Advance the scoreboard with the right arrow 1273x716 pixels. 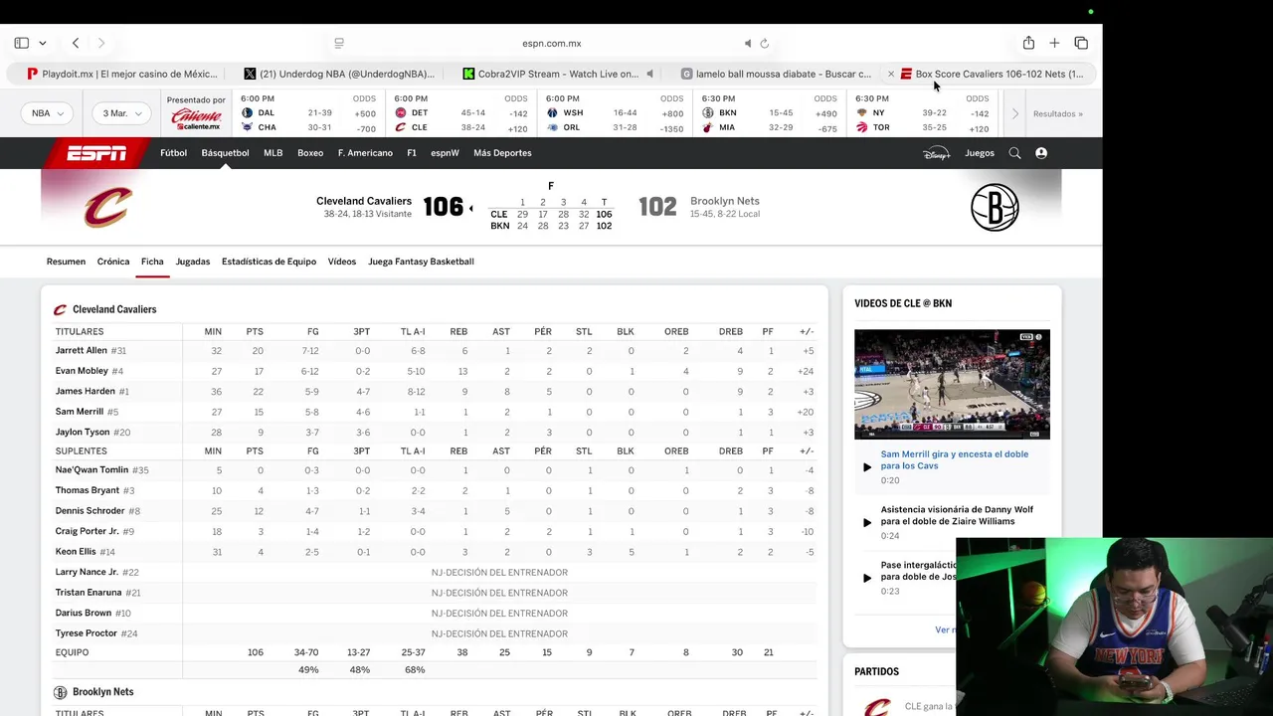(x=1014, y=113)
